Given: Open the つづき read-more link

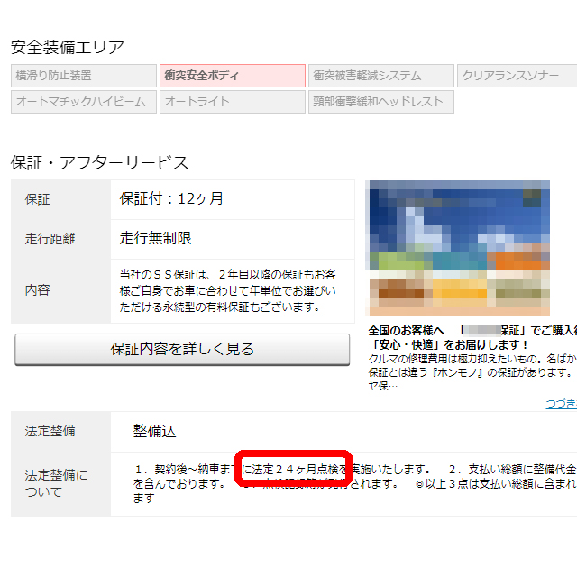Looking at the screenshot, I should (x=561, y=403).
